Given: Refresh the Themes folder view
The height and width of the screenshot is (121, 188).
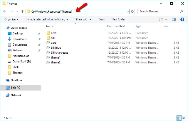Looking at the screenshot, I should 132,11.
